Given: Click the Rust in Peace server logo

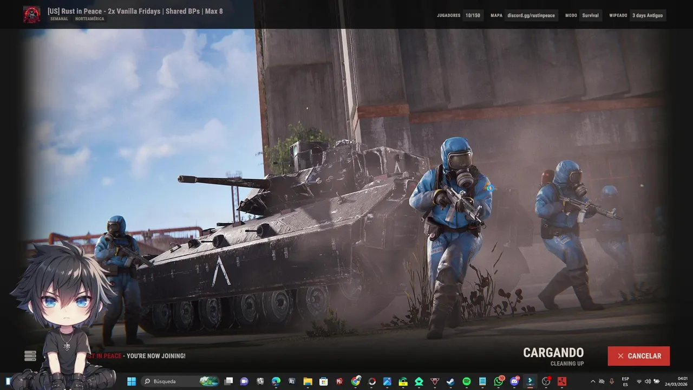Looking at the screenshot, I should click(31, 14).
